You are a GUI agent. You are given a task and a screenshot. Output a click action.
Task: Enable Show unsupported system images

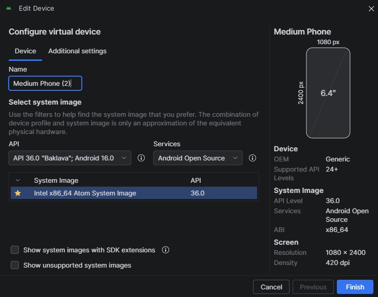pyautogui.click(x=15, y=265)
